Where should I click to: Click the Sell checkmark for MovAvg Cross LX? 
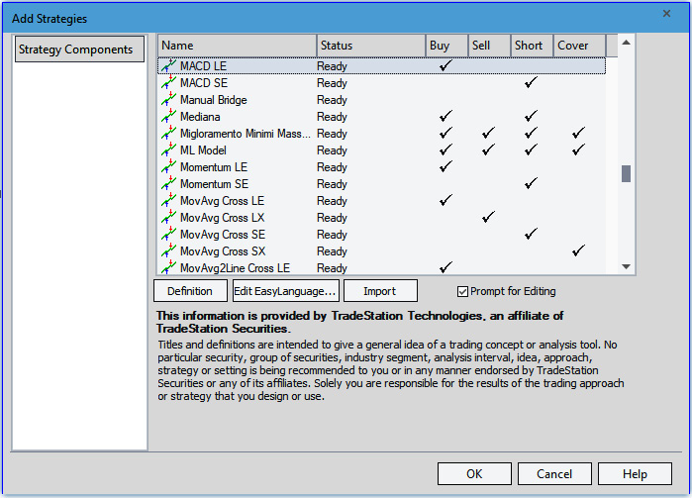click(488, 217)
